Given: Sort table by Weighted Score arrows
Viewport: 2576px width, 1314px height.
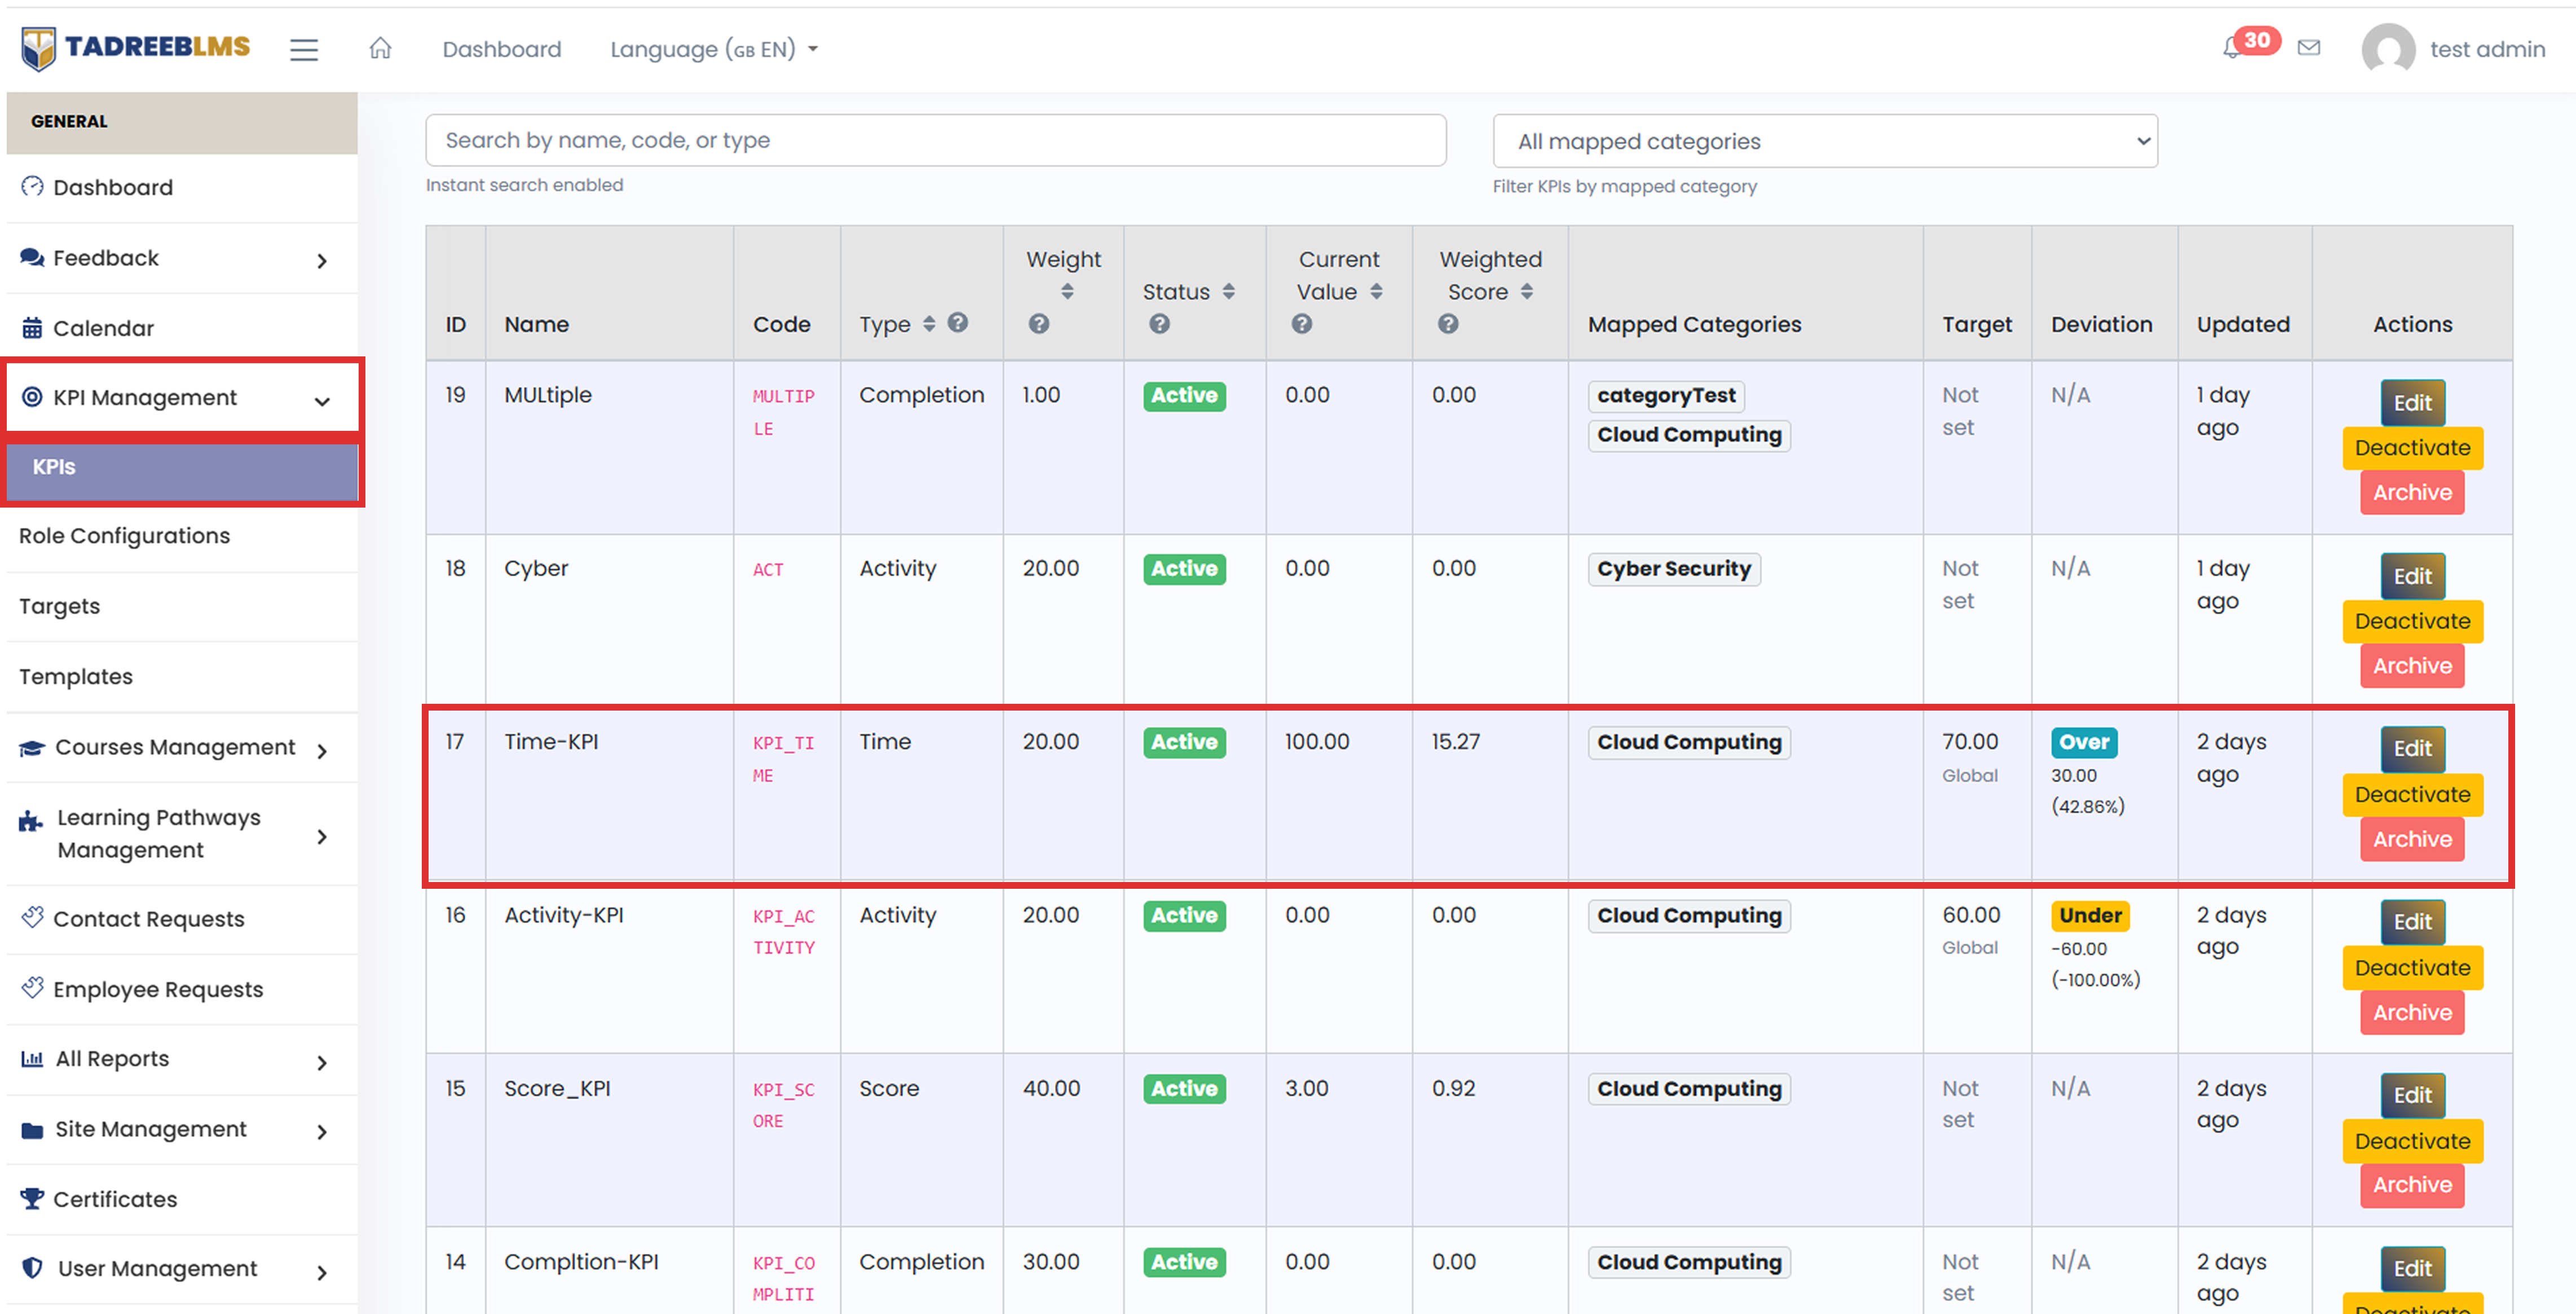Looking at the screenshot, I should [x=1526, y=291].
